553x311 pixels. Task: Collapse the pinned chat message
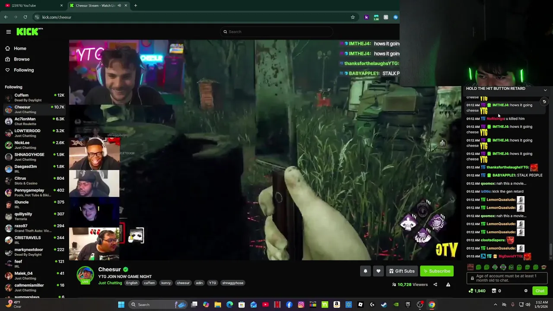tap(545, 90)
